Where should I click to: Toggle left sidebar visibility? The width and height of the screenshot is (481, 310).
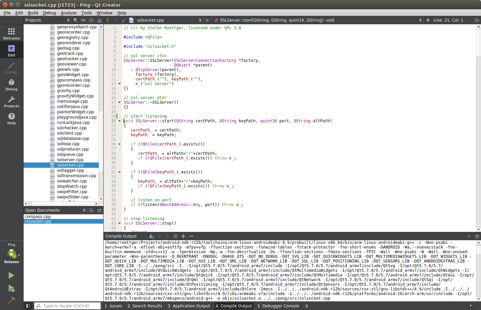[x=28, y=306]
